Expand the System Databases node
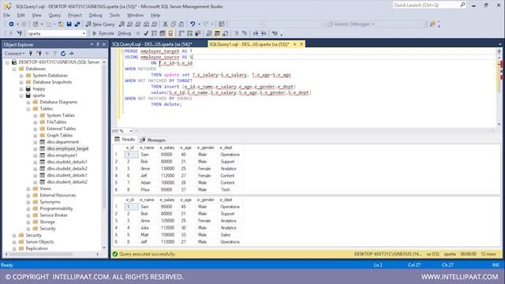Image resolution: width=505 pixels, height=284 pixels. click(21, 76)
